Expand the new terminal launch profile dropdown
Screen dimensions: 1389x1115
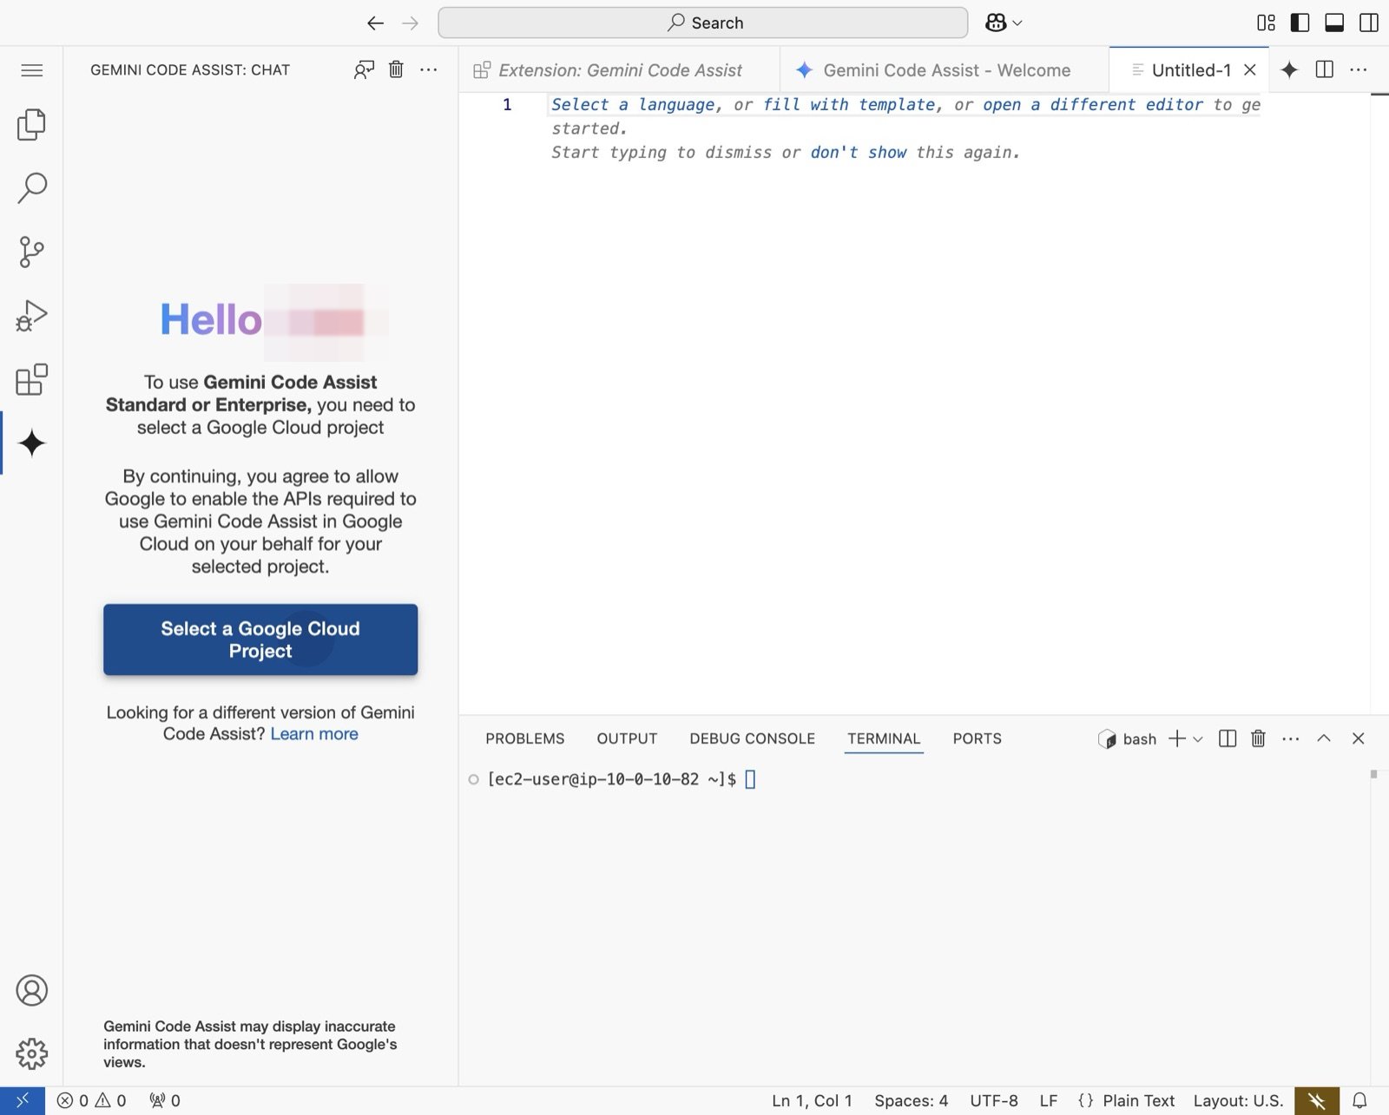coord(1198,739)
